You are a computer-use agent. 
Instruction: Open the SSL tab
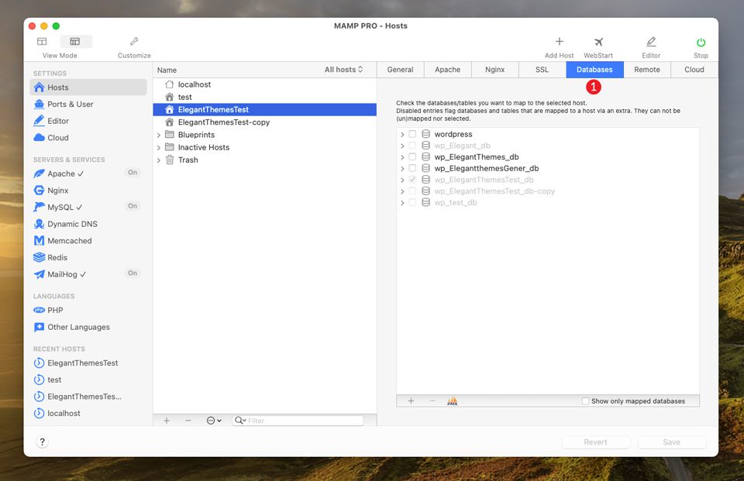[542, 69]
